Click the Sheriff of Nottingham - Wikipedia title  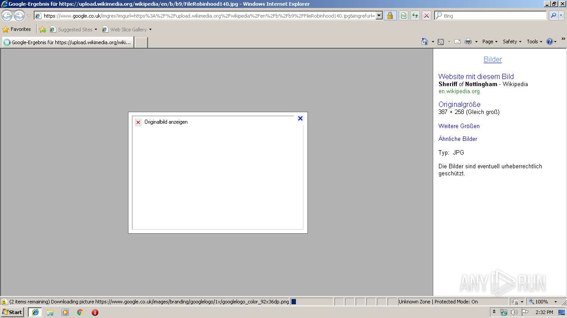click(483, 84)
